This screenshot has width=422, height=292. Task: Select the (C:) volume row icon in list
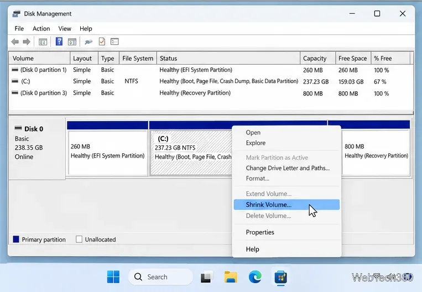[15, 81]
